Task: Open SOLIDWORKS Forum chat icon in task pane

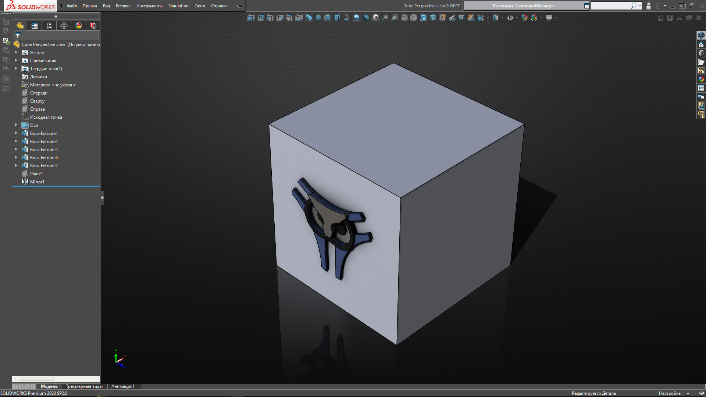Action: 701,97
